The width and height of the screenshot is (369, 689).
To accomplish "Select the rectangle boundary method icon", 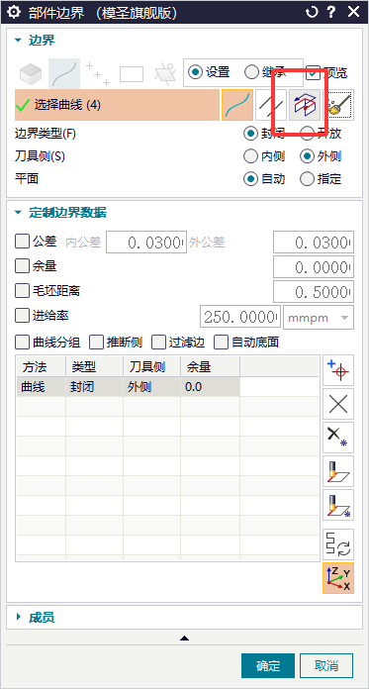I will pyautogui.click(x=132, y=74).
